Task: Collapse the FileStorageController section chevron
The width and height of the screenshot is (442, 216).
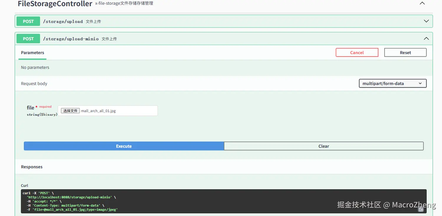Action: coord(422,3)
